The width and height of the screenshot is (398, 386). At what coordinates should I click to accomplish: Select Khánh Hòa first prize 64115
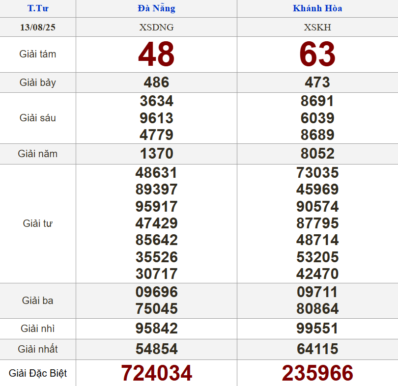(317, 349)
